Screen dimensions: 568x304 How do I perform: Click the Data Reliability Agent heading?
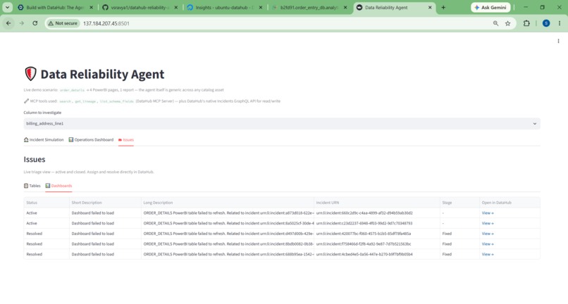coord(102,74)
